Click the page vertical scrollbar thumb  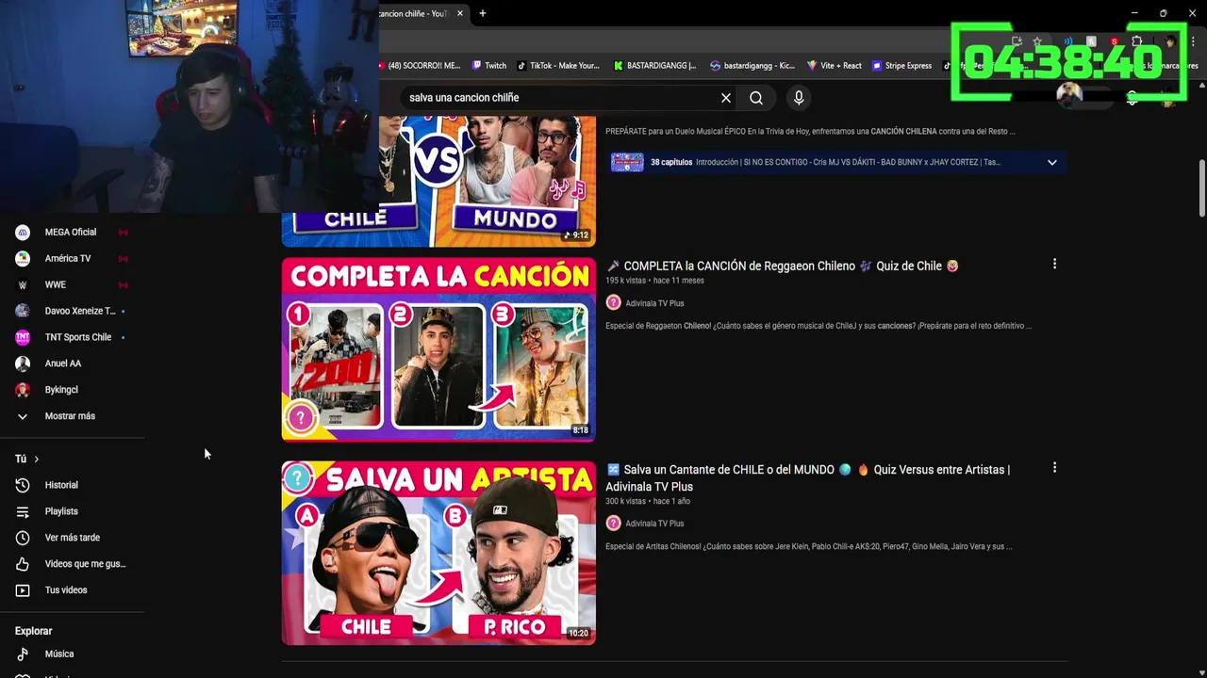pos(1201,188)
